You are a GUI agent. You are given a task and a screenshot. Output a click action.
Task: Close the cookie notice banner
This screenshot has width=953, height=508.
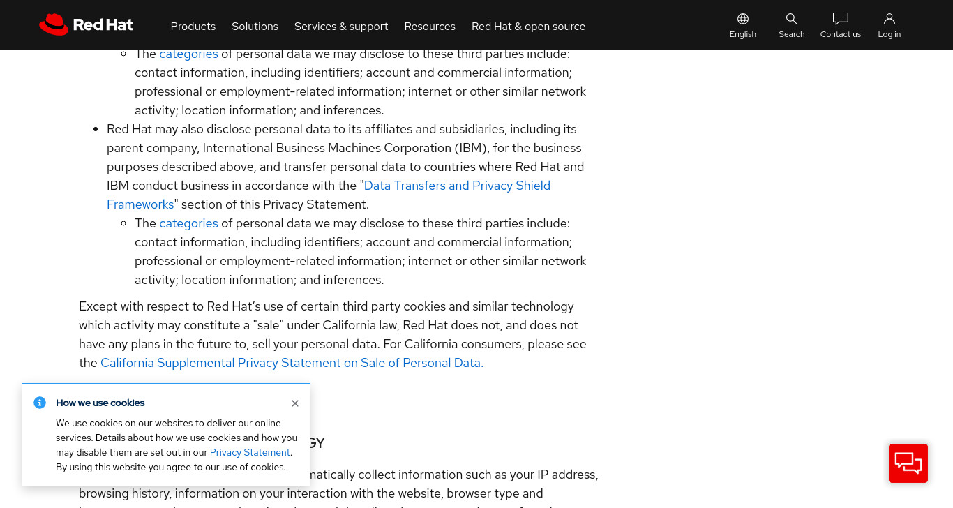tap(295, 403)
